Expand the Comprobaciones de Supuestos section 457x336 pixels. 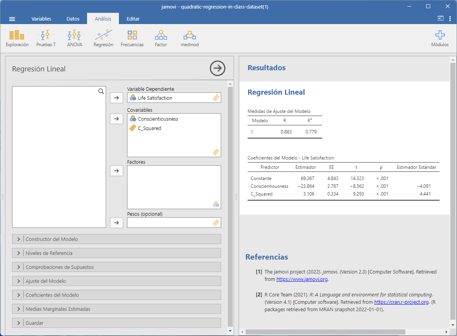[117, 267]
